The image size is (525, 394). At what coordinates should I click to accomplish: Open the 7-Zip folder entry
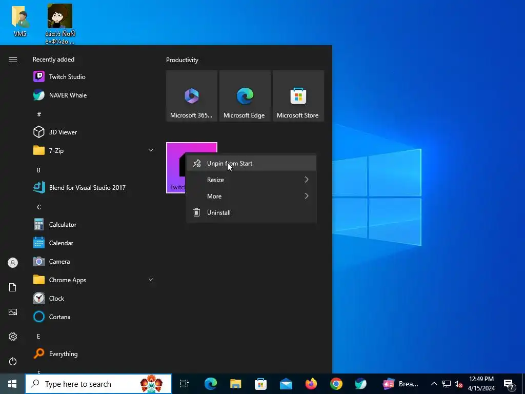[x=93, y=150]
